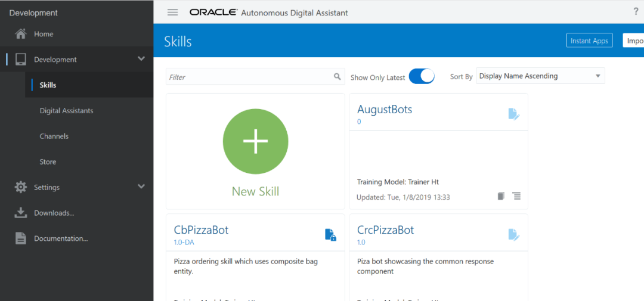Click the "Piza bot showcasing" description text
This screenshot has height=301, width=644.
click(x=426, y=266)
